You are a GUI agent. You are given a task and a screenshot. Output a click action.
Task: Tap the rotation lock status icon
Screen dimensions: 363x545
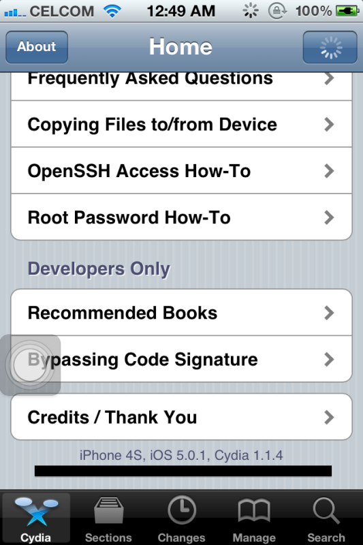click(277, 11)
